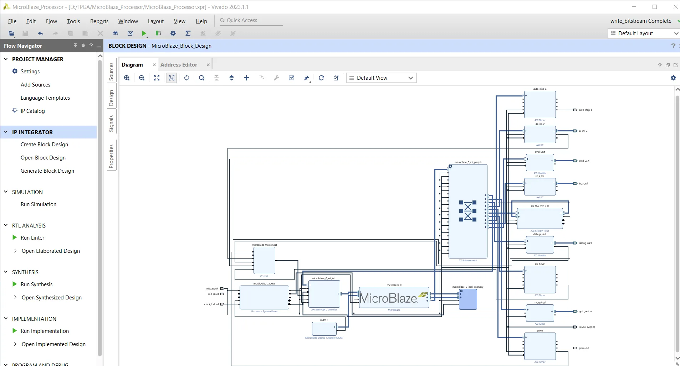Open the diagram settings gear on the right

click(673, 78)
